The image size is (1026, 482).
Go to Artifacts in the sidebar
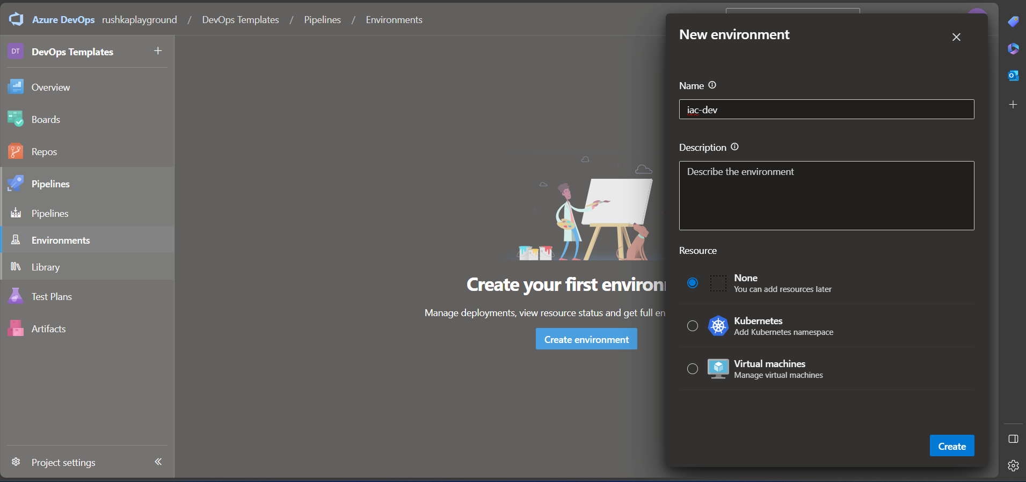[x=48, y=329]
